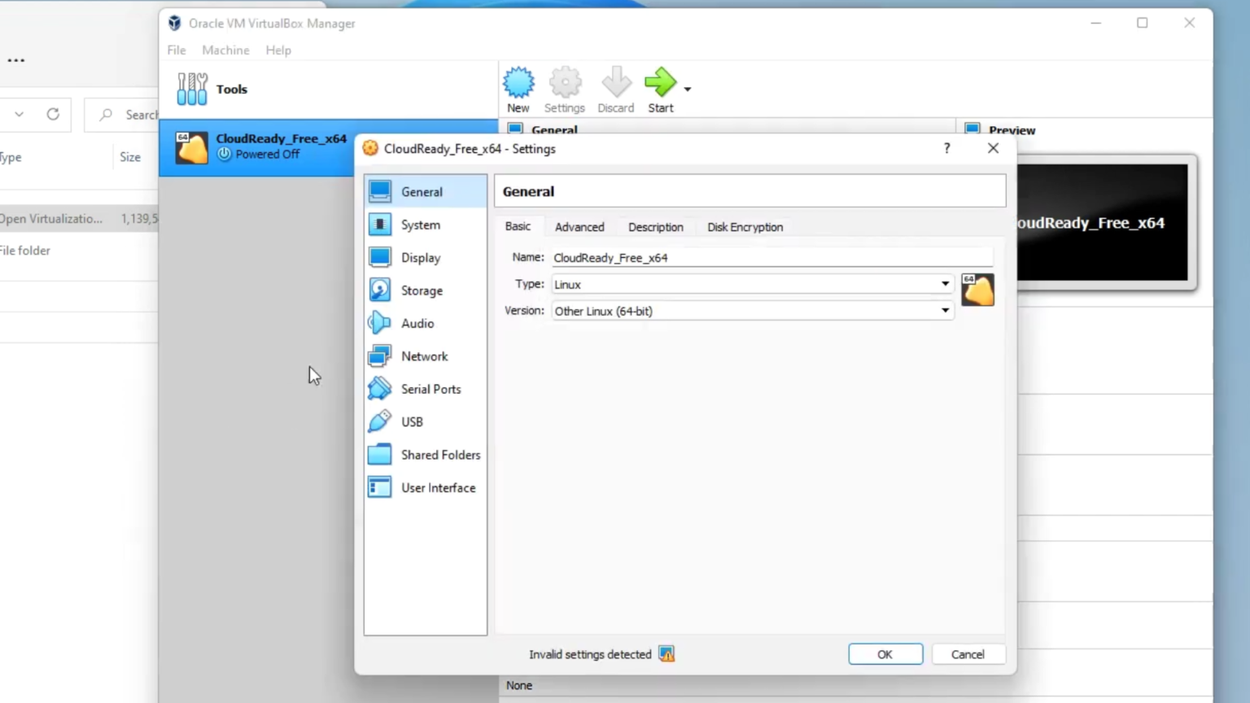1250x703 pixels.
Task: Click the OK button
Action: coord(885,653)
